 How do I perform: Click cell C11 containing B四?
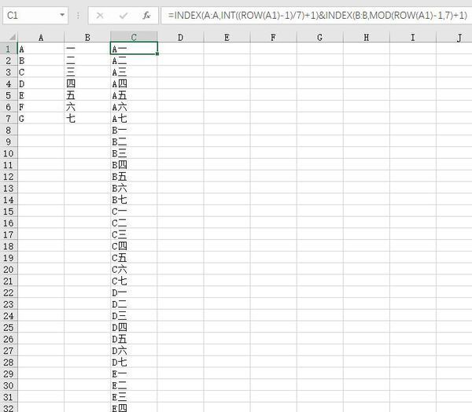[x=134, y=165]
